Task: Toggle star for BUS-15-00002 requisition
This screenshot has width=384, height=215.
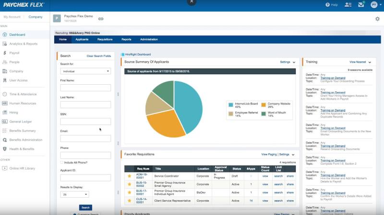Action: [129, 184]
